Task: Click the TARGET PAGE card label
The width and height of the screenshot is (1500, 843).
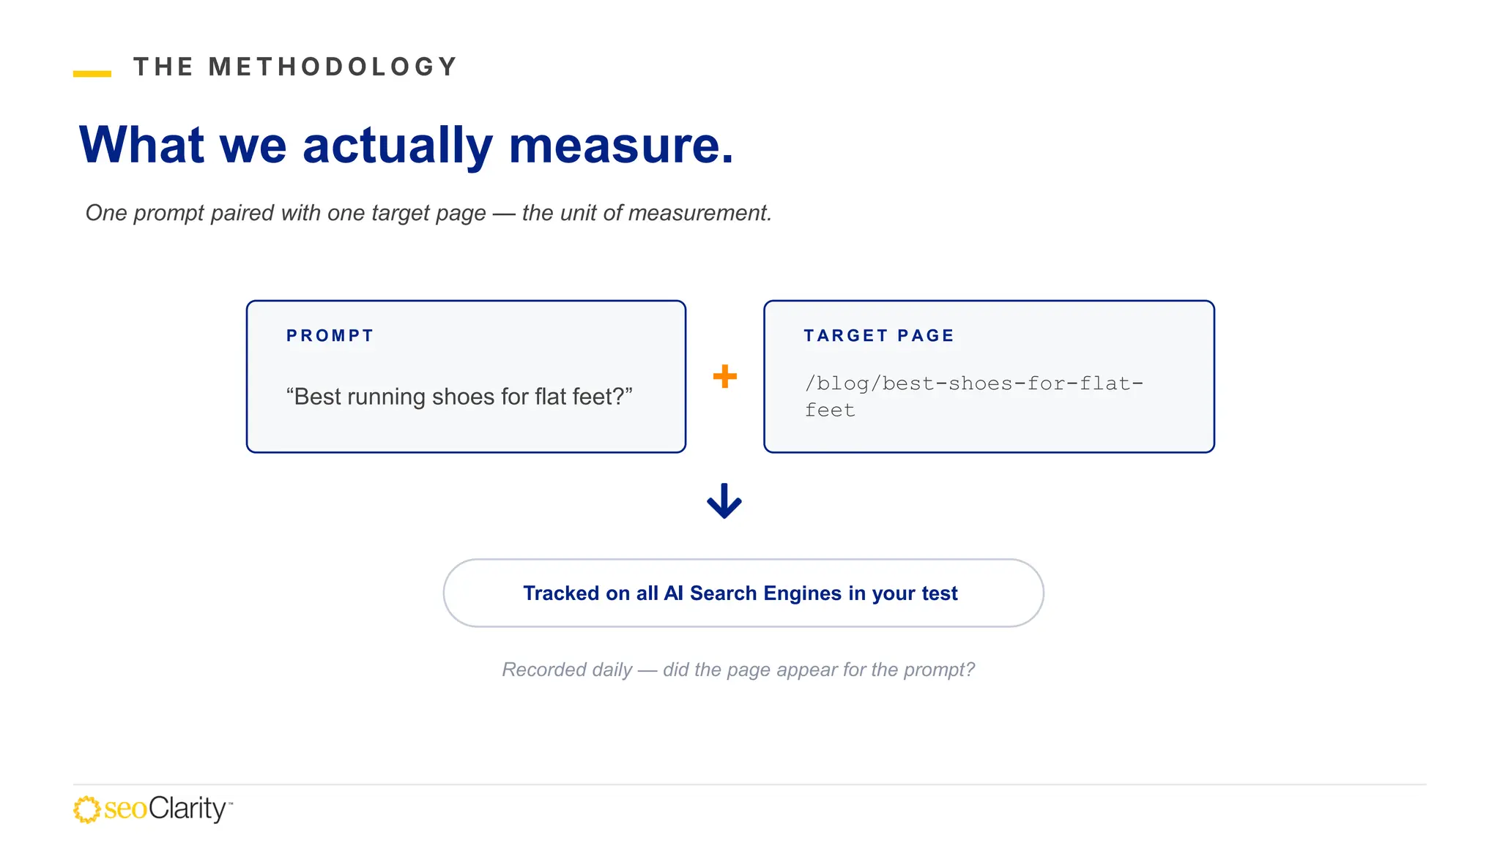Action: [879, 336]
